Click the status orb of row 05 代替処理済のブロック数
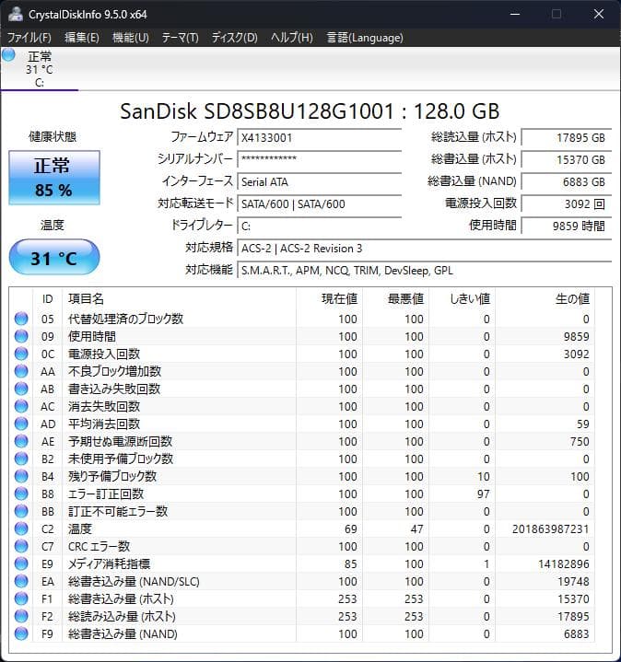Viewport: 621px width, 662px height. 21,319
